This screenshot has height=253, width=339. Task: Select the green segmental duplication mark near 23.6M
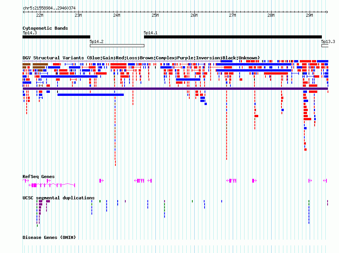click(100, 201)
